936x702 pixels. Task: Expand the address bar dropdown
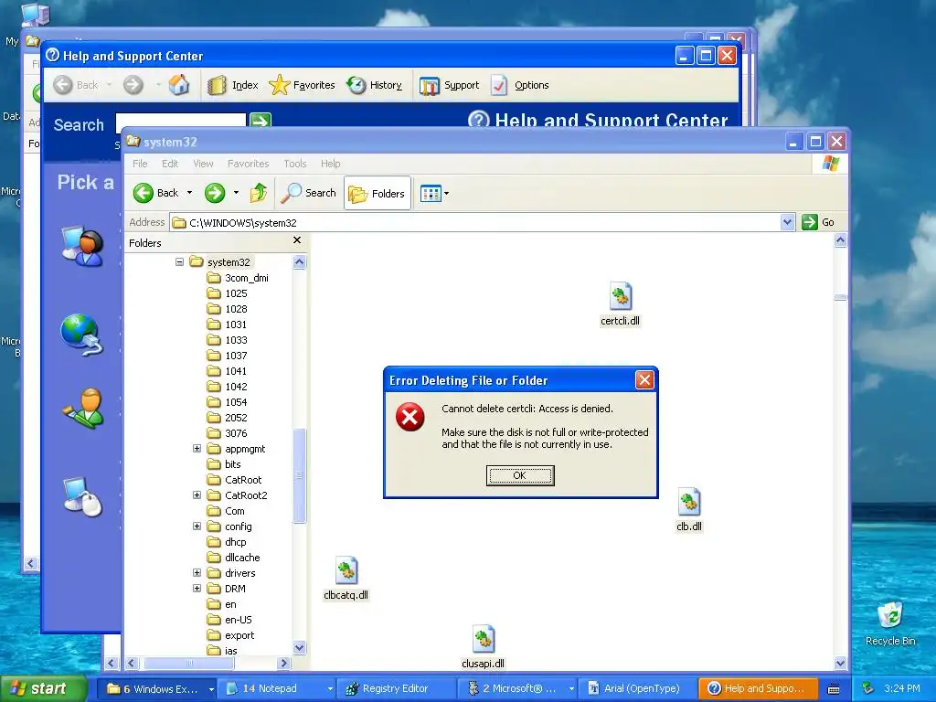pyautogui.click(x=787, y=222)
